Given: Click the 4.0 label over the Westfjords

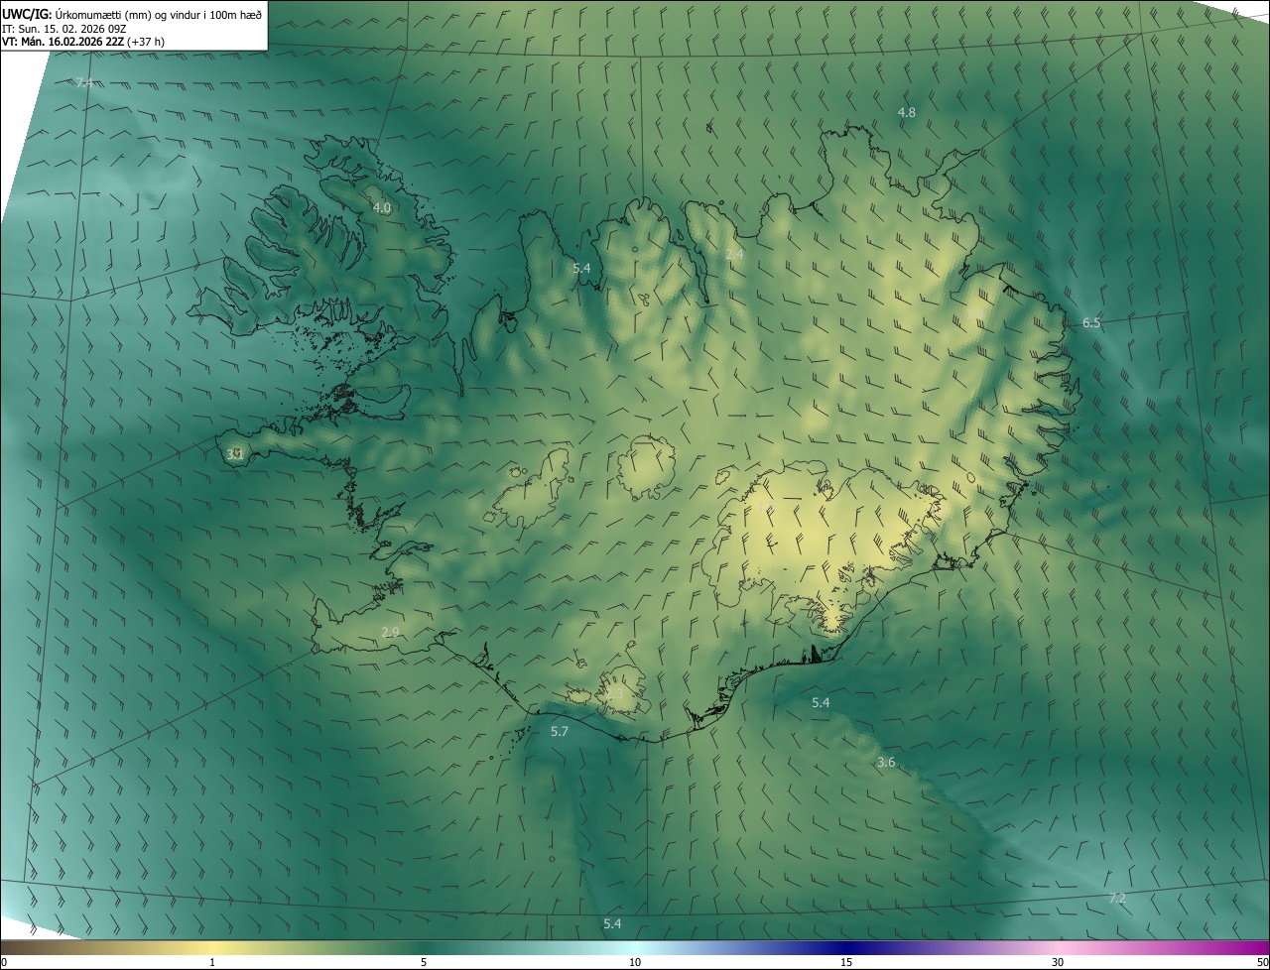Looking at the screenshot, I should pyautogui.click(x=381, y=208).
